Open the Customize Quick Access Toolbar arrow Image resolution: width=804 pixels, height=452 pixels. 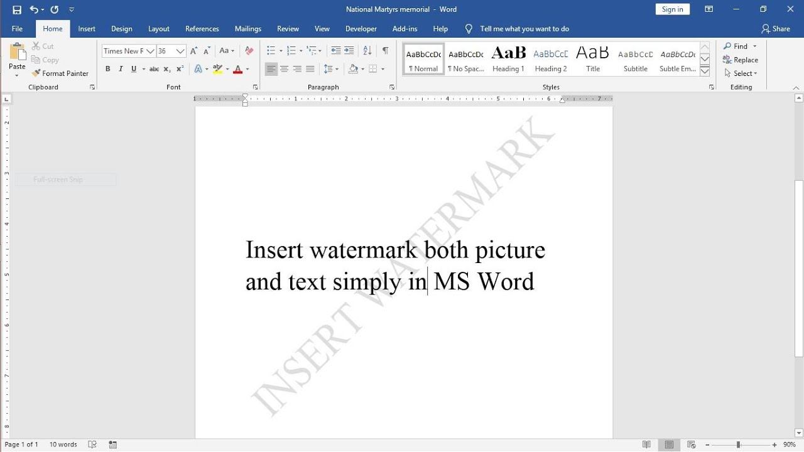click(x=71, y=10)
